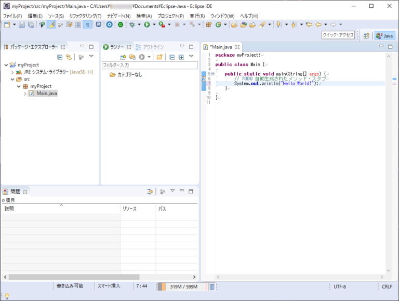This screenshot has height=301, width=399.
Task: Open the Run button dropdown arrow
Action: pyautogui.click(x=154, y=24)
